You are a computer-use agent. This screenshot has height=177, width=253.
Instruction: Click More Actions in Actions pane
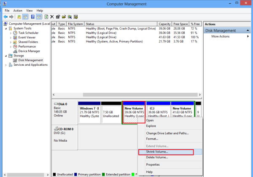(221, 37)
